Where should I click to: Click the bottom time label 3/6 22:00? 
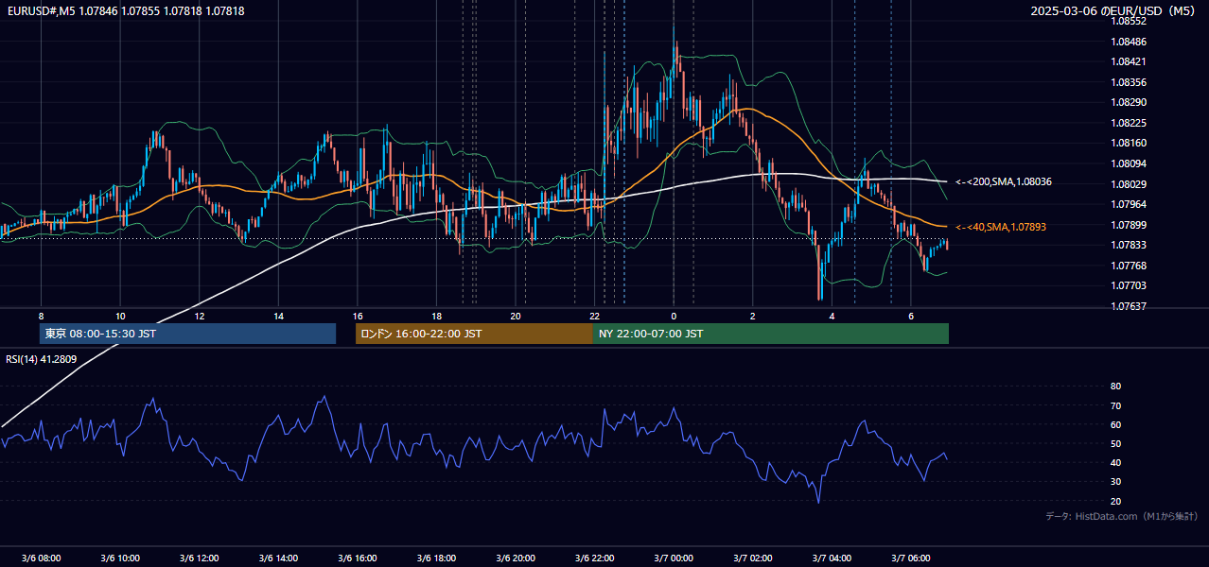pos(594,558)
